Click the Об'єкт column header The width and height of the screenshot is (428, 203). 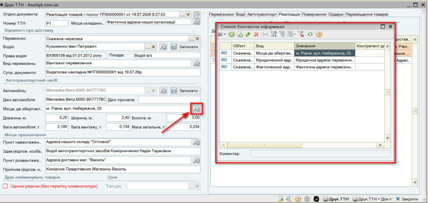pyautogui.click(x=243, y=46)
